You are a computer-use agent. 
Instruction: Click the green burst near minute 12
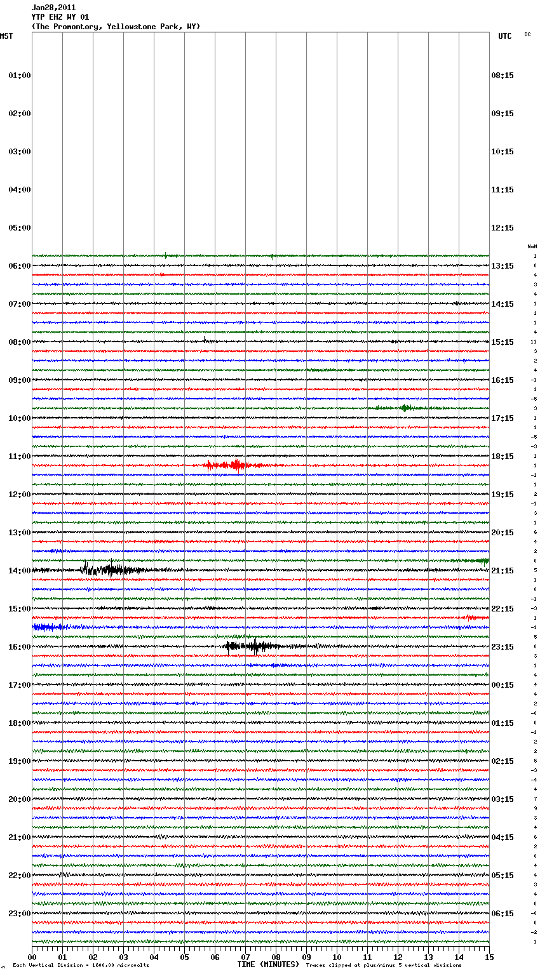(404, 408)
